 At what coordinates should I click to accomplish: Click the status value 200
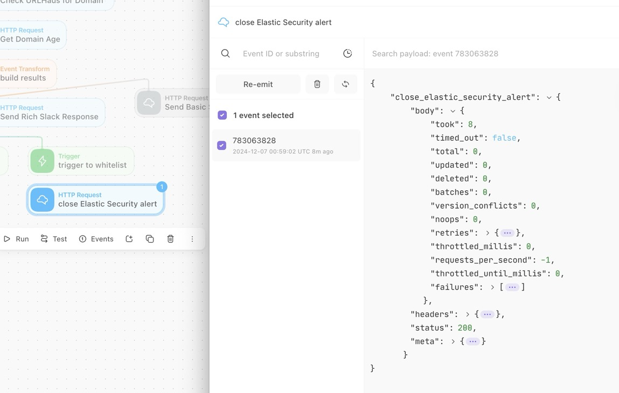click(x=464, y=328)
